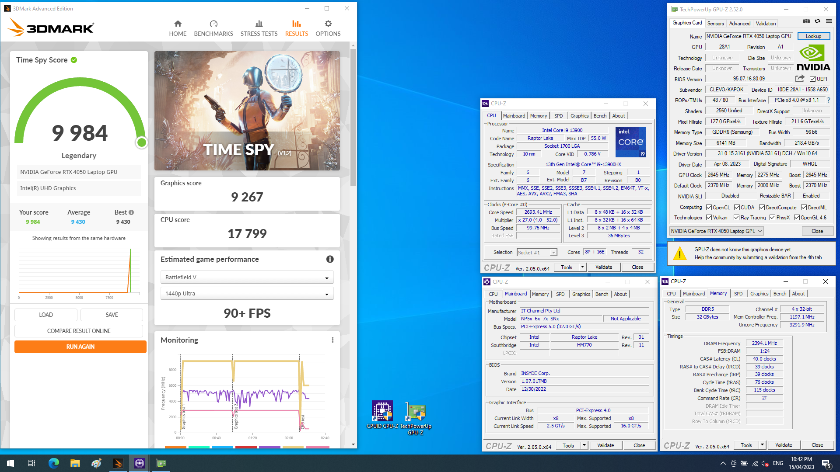Open the STRESS TESTS section
The width and height of the screenshot is (840, 472).
(x=259, y=28)
